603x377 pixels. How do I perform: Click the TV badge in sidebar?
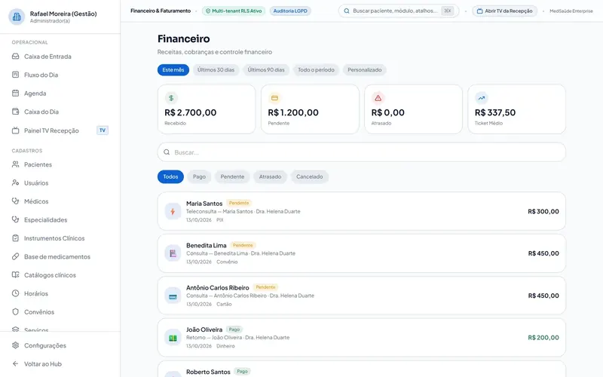click(x=103, y=130)
